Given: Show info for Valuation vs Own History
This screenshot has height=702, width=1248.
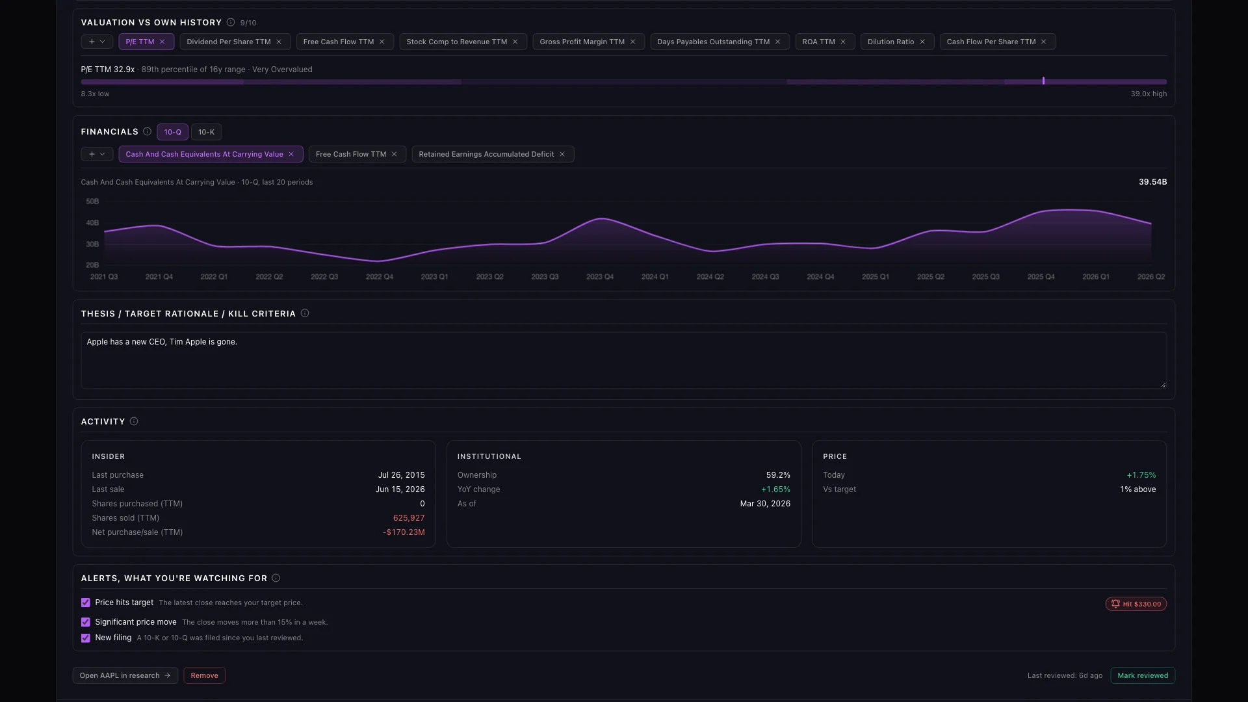Looking at the screenshot, I should [x=231, y=22].
